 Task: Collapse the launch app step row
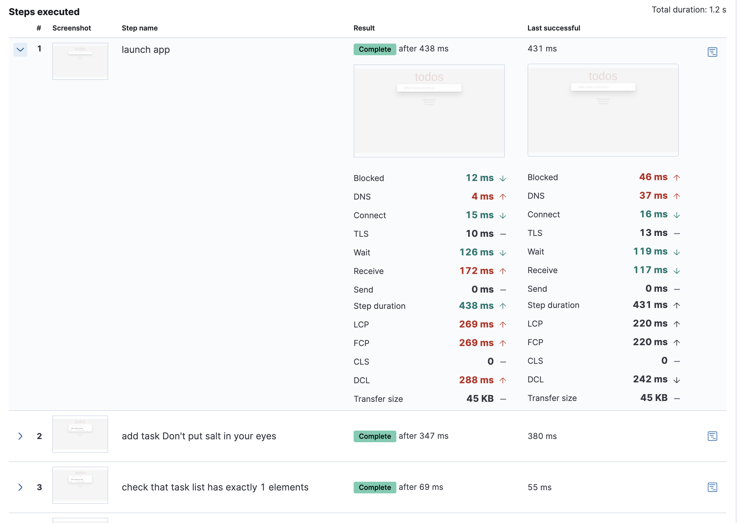20,50
